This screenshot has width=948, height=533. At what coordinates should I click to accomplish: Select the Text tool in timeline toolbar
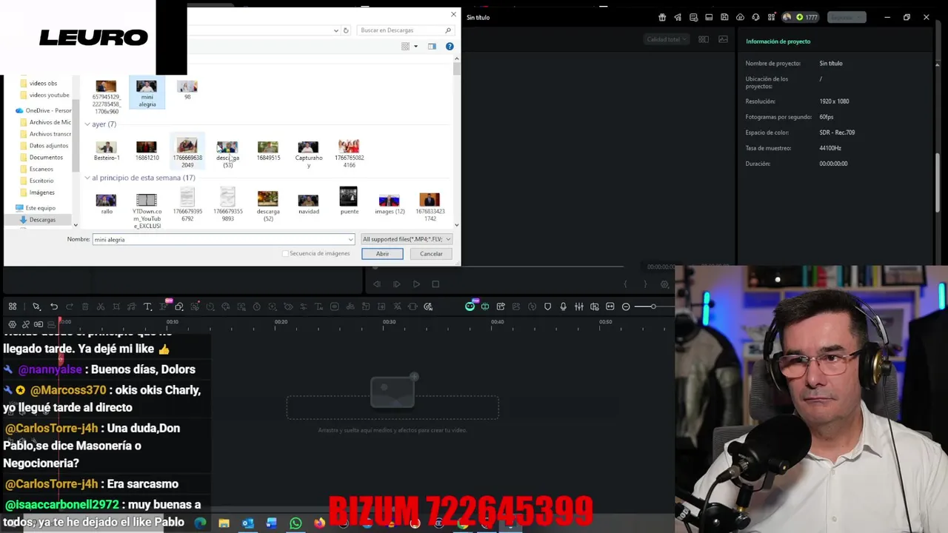(147, 306)
